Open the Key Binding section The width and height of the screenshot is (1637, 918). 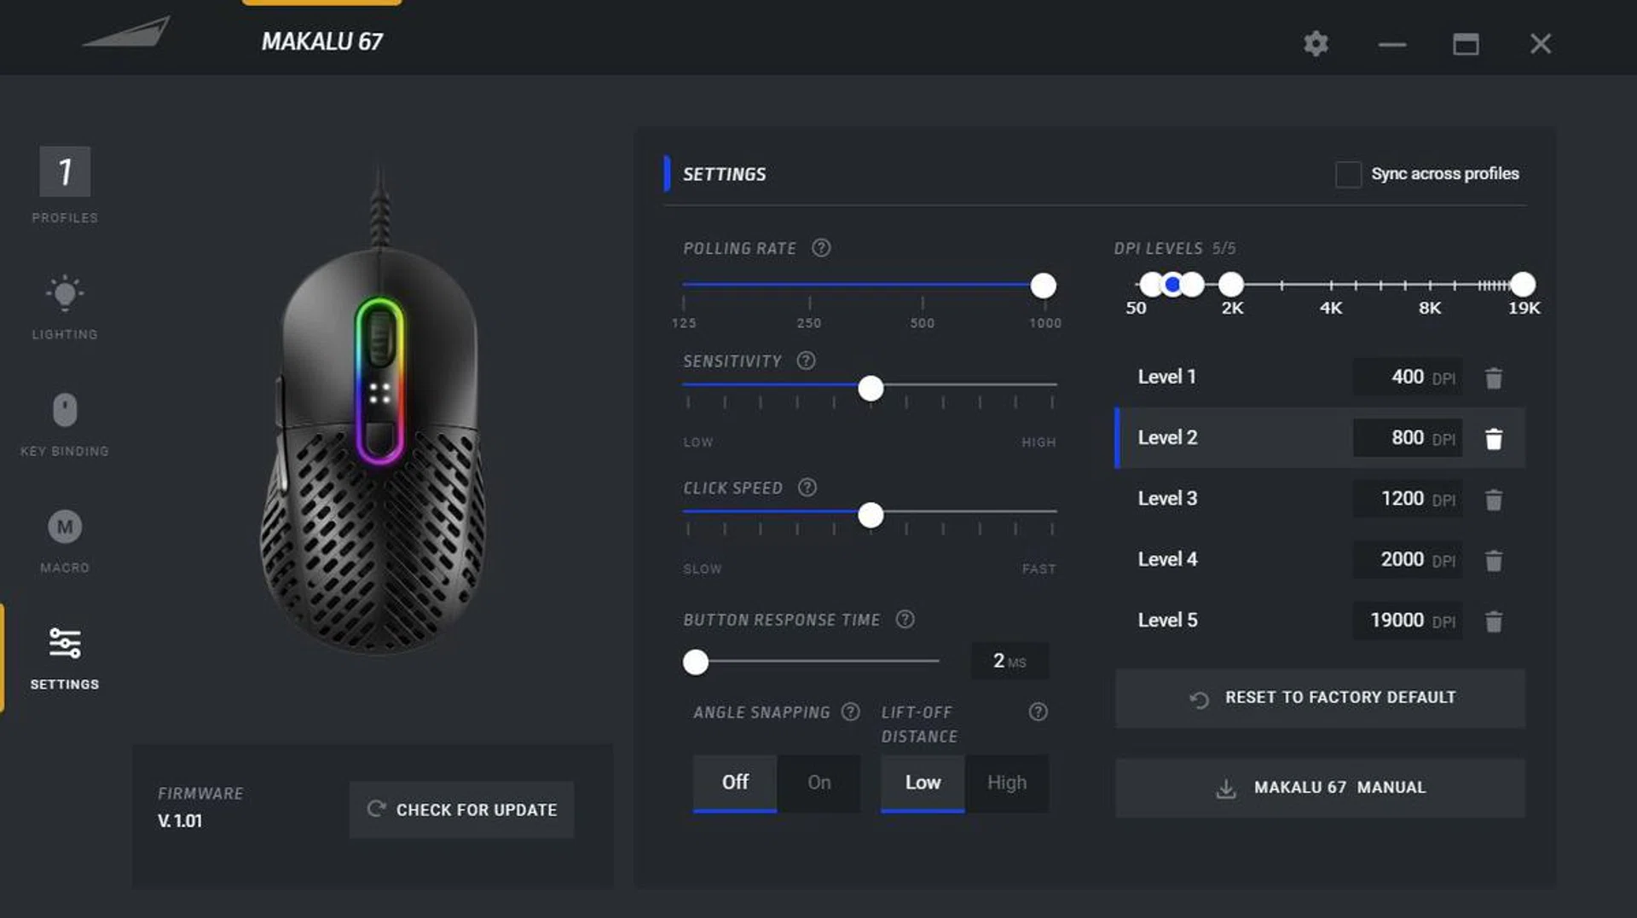pos(65,424)
